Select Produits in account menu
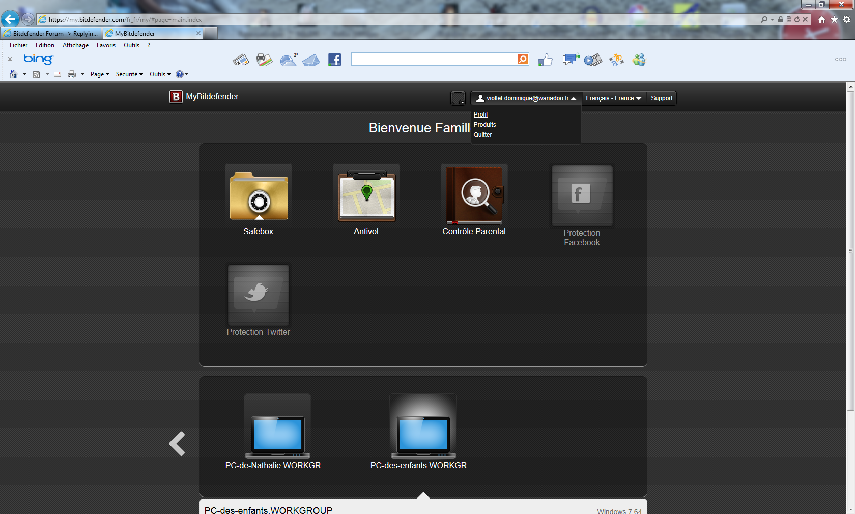Viewport: 855px width, 514px height. (x=484, y=125)
